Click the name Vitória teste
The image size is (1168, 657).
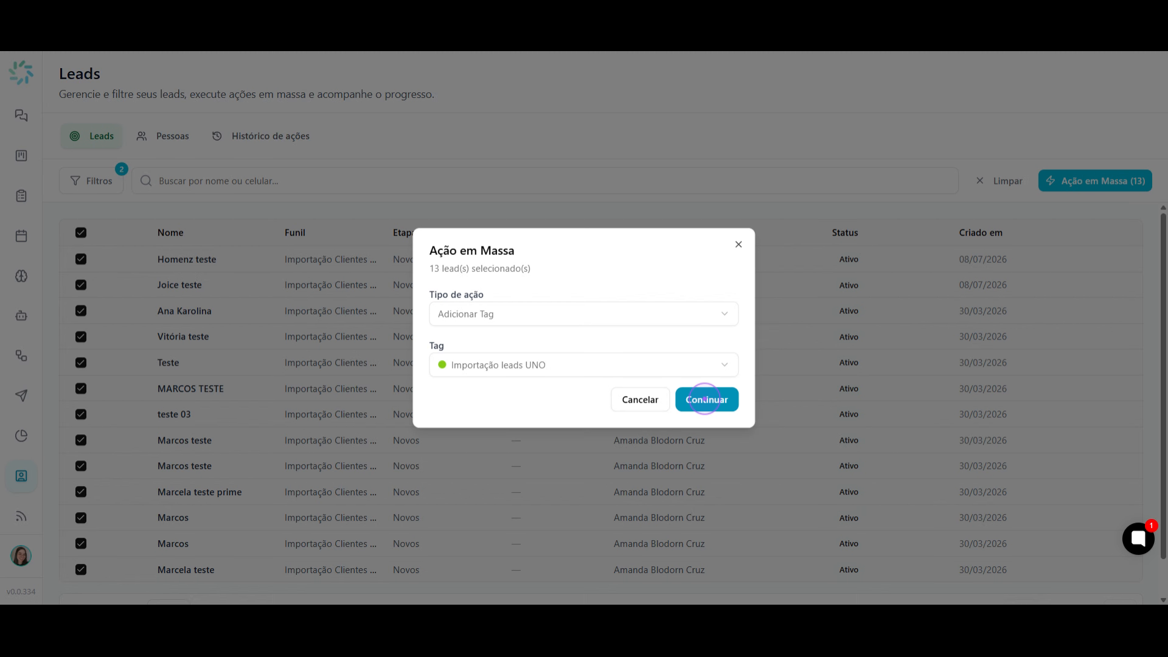click(183, 336)
